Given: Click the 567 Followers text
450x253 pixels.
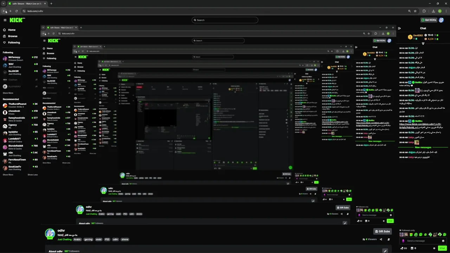Looking at the screenshot, I should [x=72, y=251].
